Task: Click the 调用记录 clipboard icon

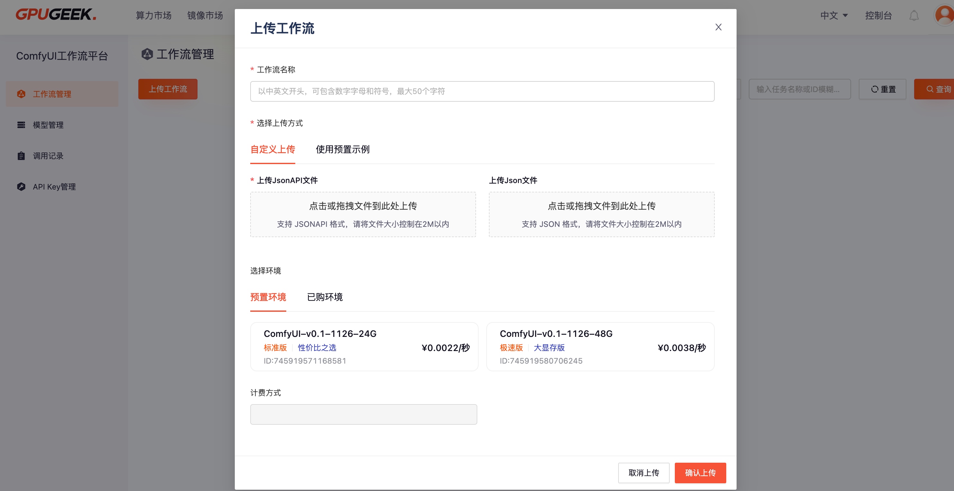Action: [21, 156]
